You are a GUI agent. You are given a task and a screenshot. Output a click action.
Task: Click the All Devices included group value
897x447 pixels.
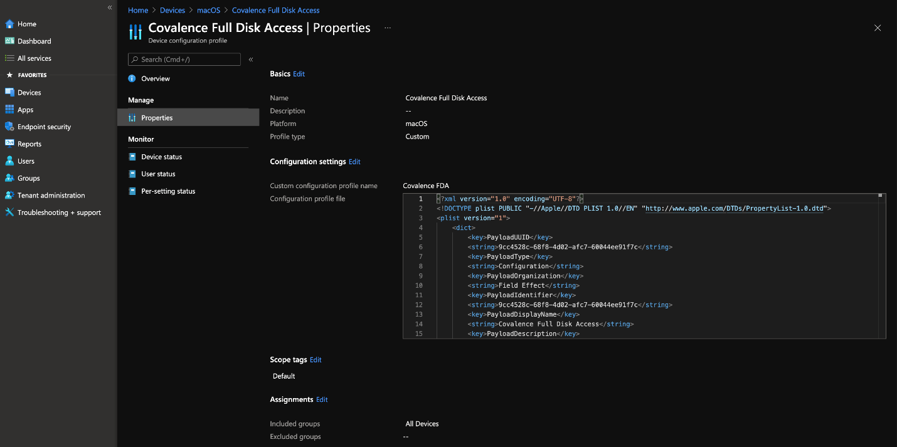[422, 424]
